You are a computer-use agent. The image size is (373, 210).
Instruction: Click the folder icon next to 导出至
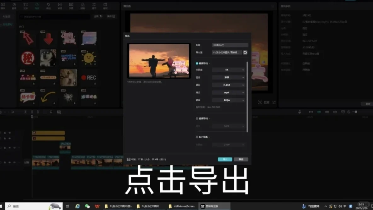[x=245, y=52]
